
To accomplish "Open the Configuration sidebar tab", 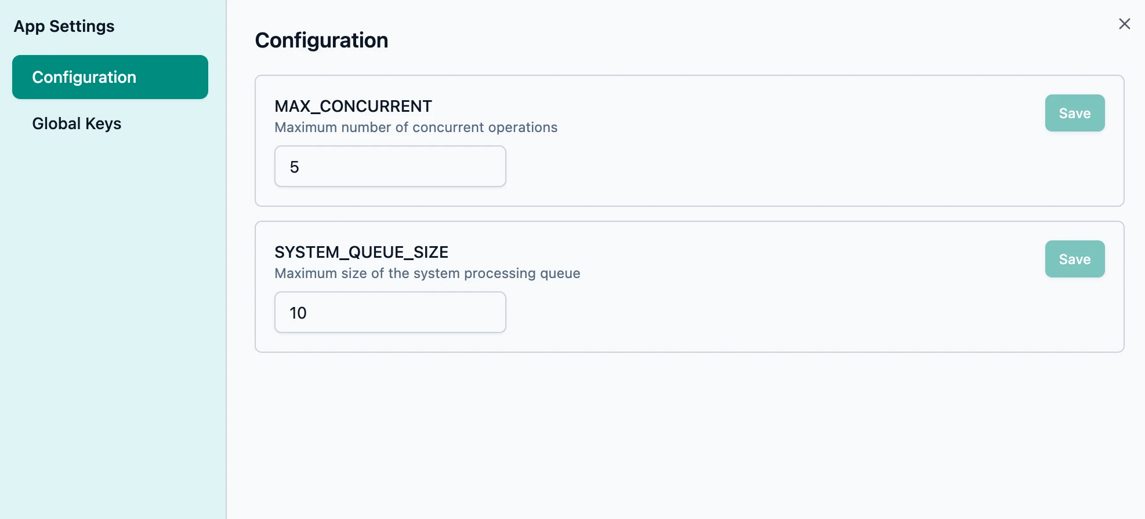I will pyautogui.click(x=110, y=77).
